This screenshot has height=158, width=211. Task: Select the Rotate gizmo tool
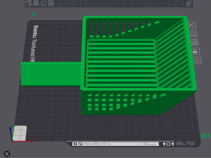click(94, 3)
